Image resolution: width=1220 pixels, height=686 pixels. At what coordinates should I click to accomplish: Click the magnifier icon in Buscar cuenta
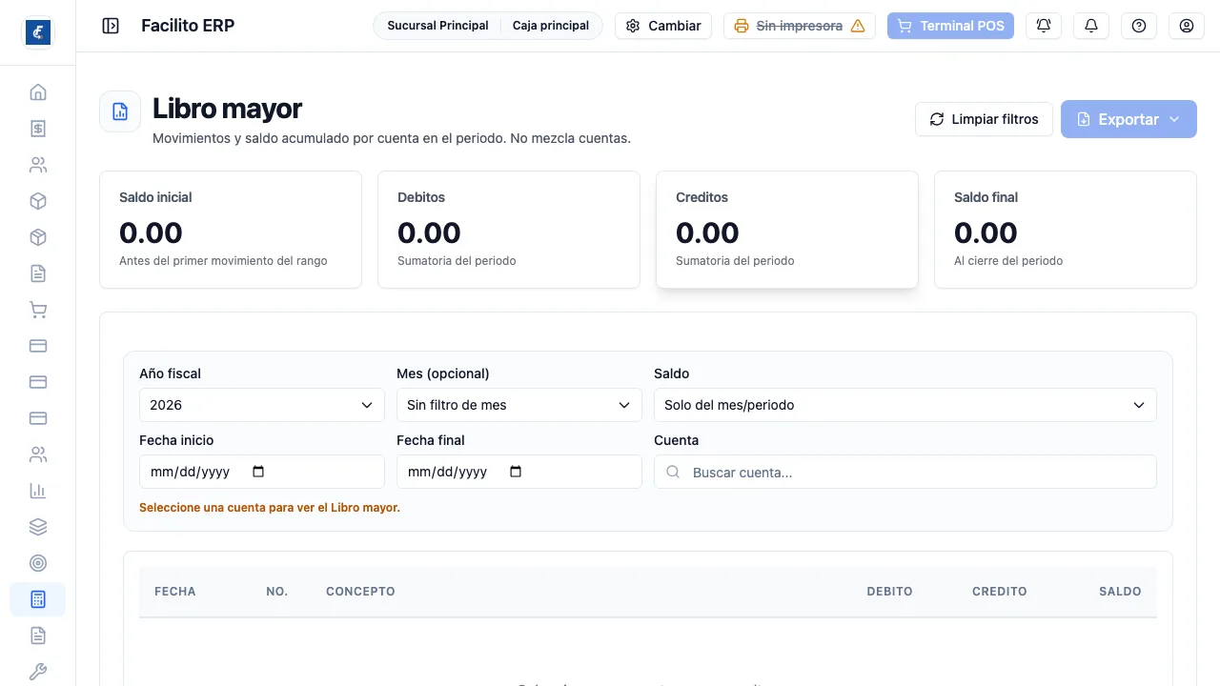(673, 472)
